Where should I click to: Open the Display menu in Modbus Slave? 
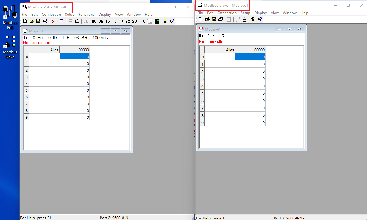tap(260, 13)
